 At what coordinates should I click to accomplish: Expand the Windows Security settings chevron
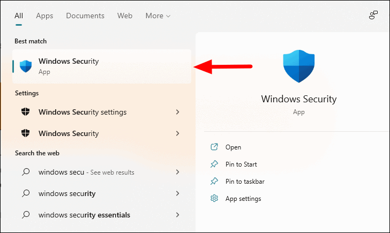pyautogui.click(x=178, y=112)
